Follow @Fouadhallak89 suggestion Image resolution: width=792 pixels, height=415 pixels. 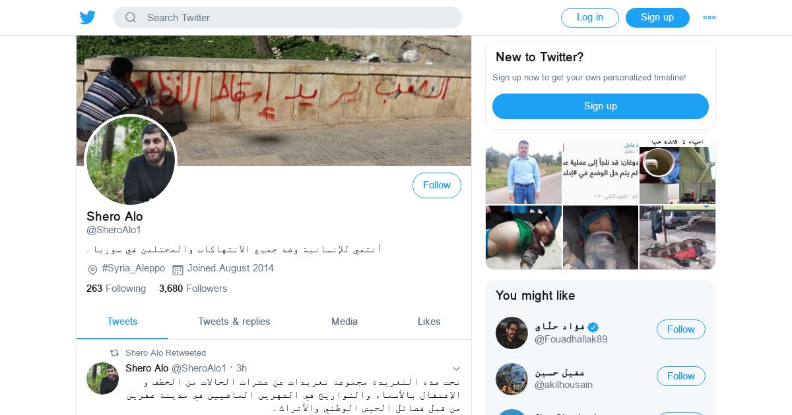(x=681, y=329)
